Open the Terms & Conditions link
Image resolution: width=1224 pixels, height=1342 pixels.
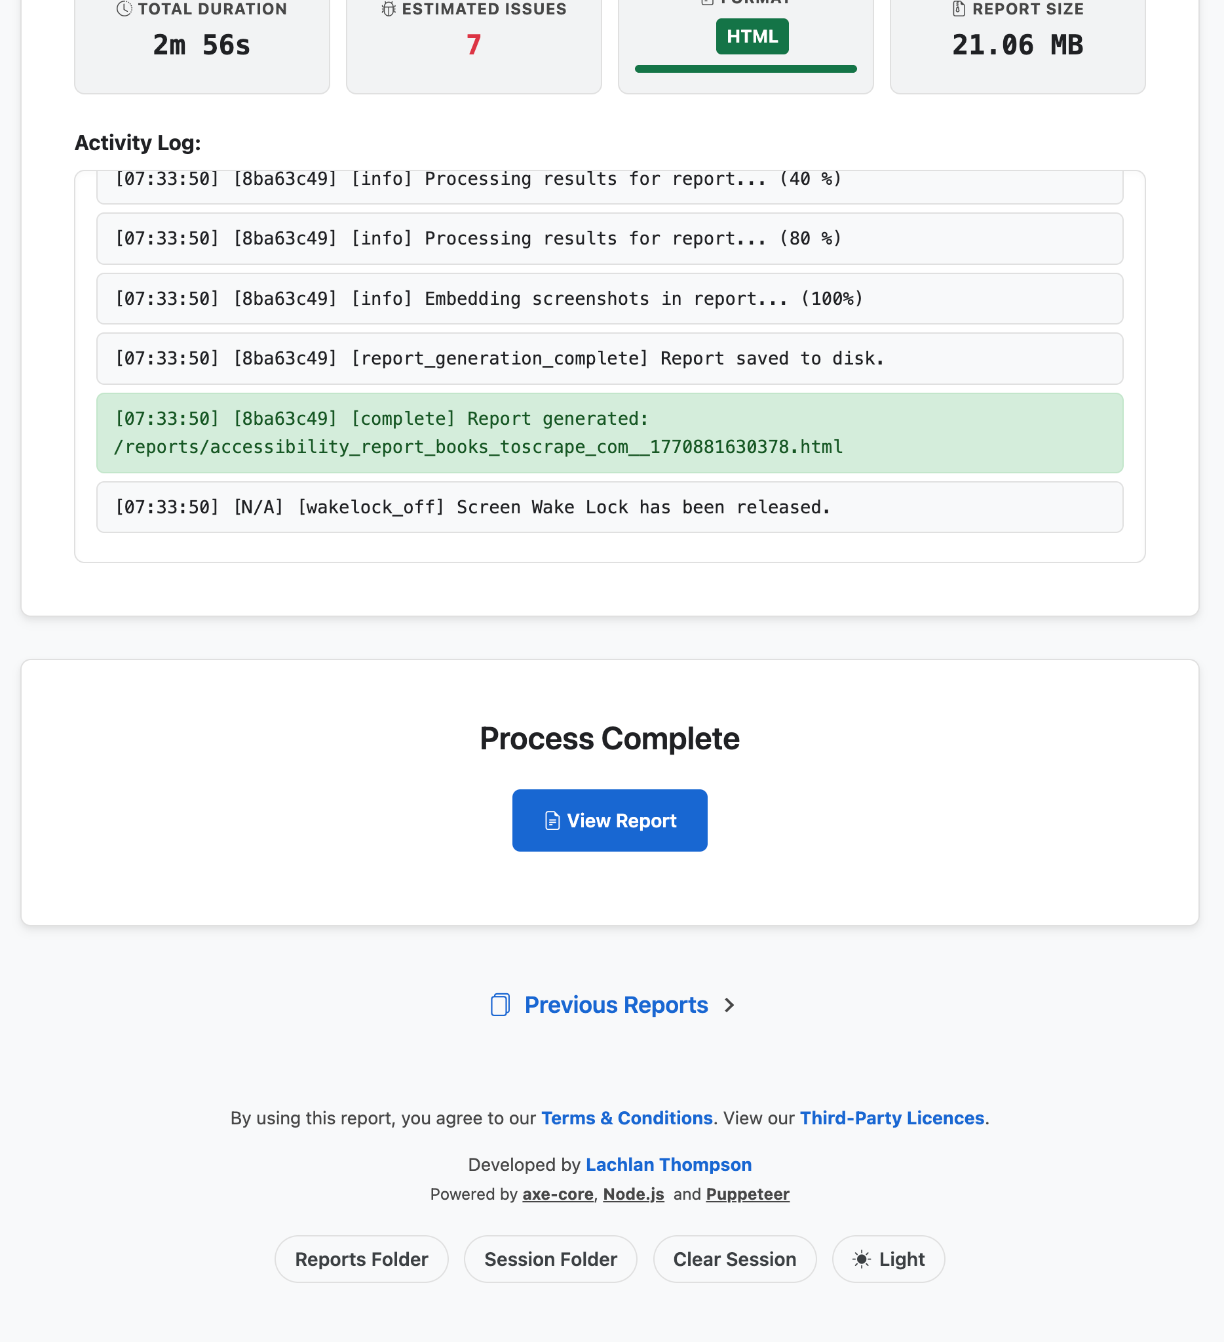coord(626,1118)
